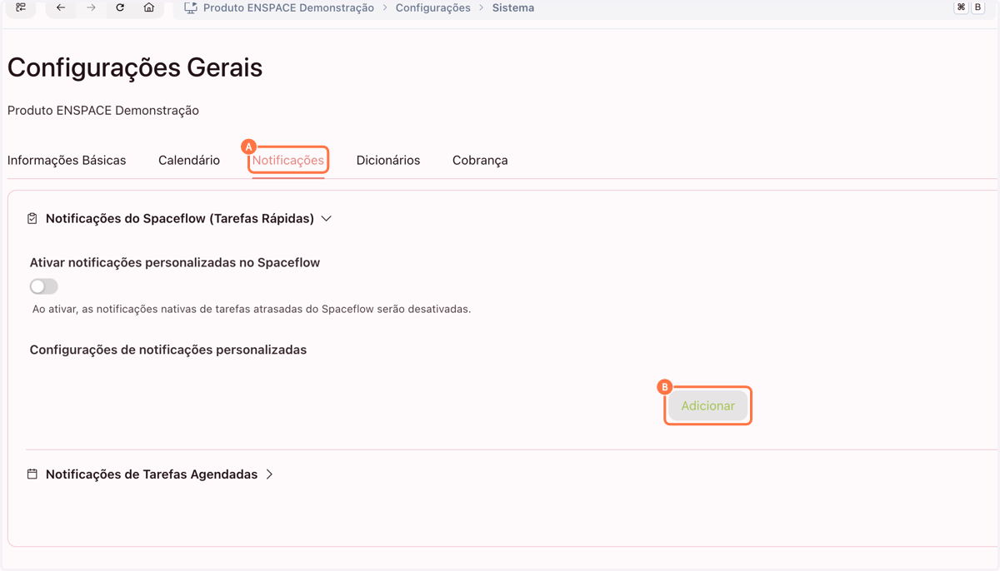Image resolution: width=1000 pixels, height=571 pixels.
Task: Enable personalized Spaceflow notifications switch
Action: point(44,286)
